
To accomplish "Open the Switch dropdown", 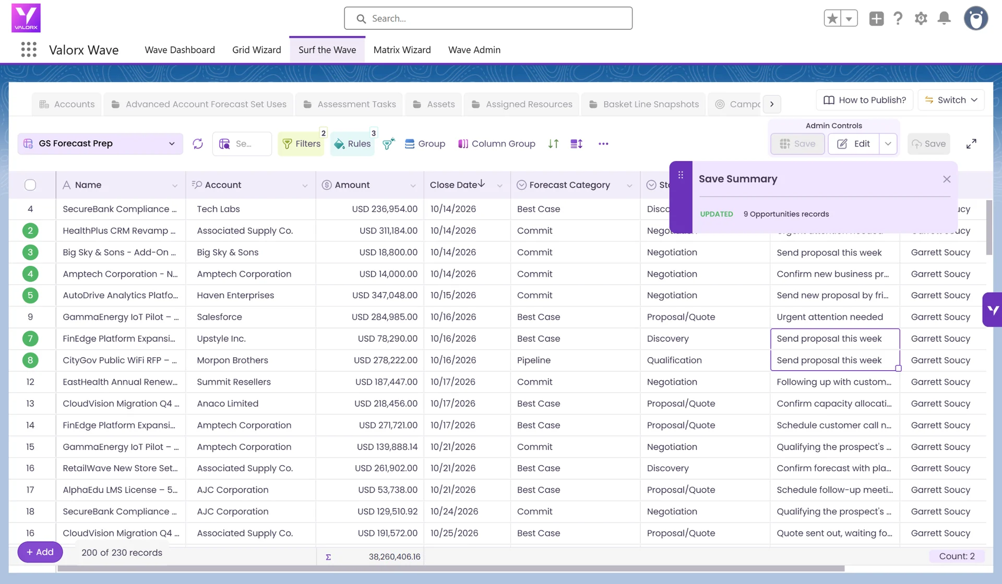I will coord(951,100).
